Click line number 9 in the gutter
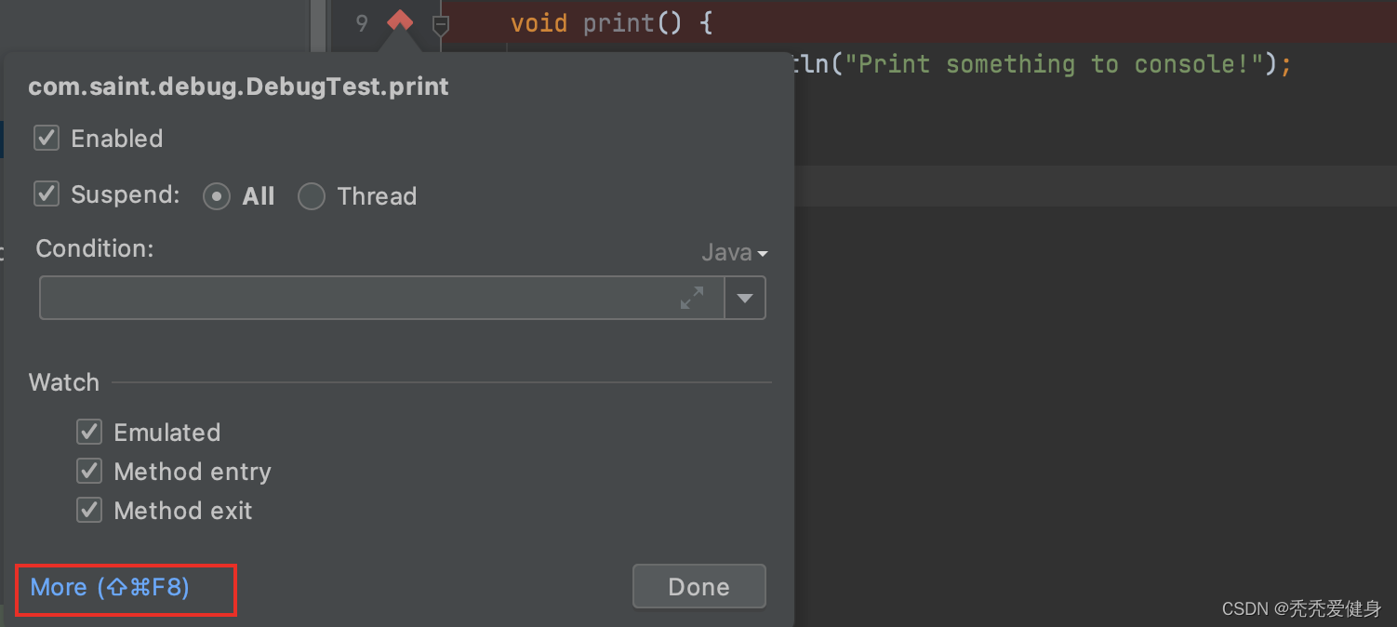Image resolution: width=1397 pixels, height=627 pixels. click(x=362, y=22)
